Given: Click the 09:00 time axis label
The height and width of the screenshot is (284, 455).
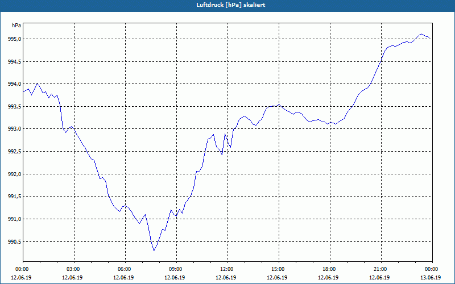Looking at the screenshot, I should [176, 269].
